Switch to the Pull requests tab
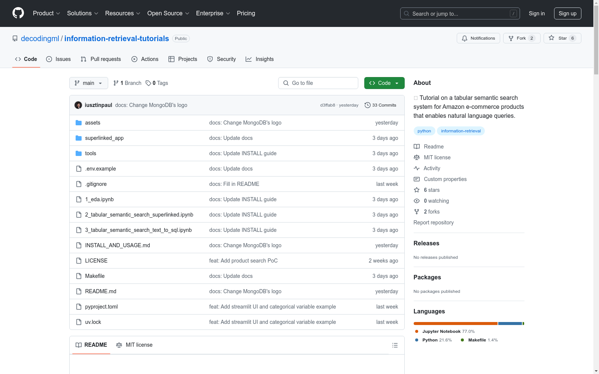 click(x=101, y=59)
